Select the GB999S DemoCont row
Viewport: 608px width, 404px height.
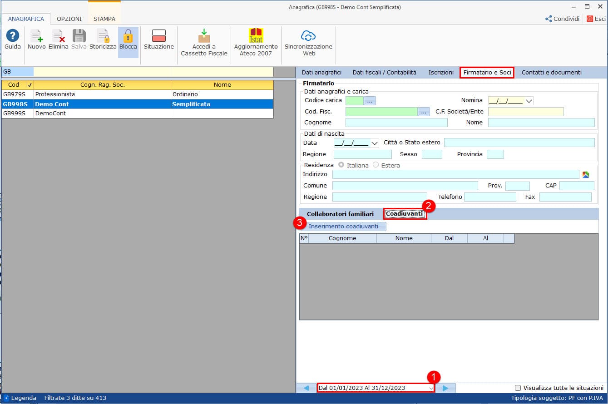tap(138, 113)
